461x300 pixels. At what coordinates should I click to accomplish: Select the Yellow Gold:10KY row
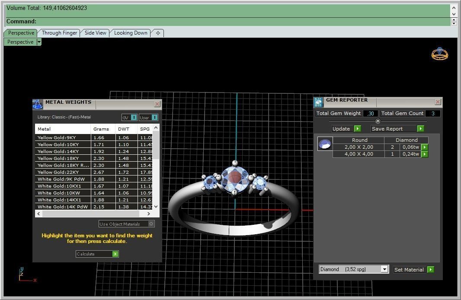pyautogui.click(x=94, y=144)
